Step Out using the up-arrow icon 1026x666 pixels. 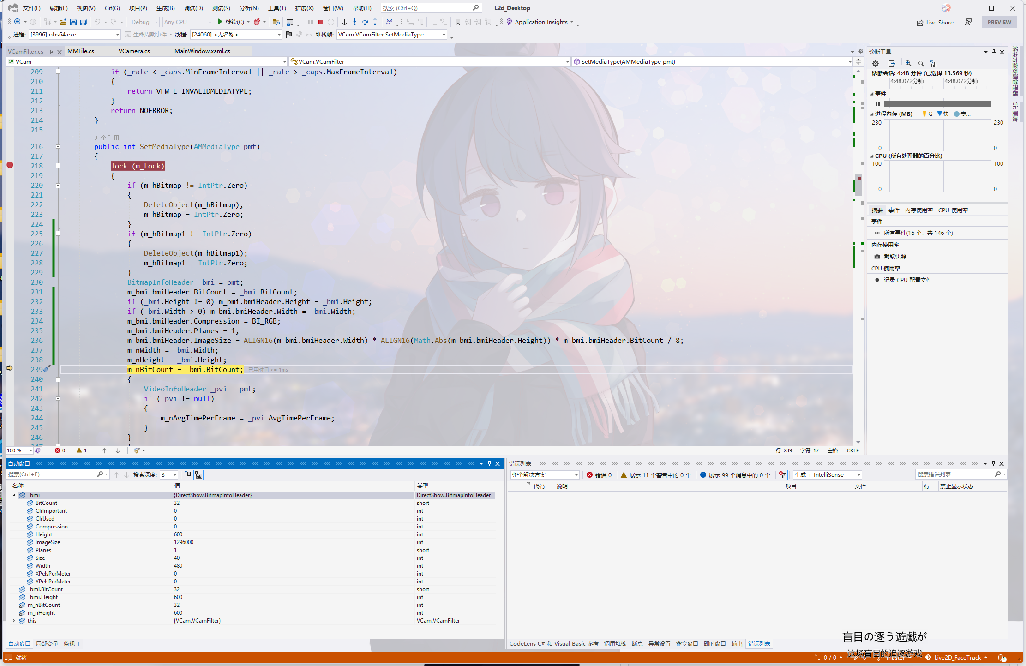pos(375,22)
